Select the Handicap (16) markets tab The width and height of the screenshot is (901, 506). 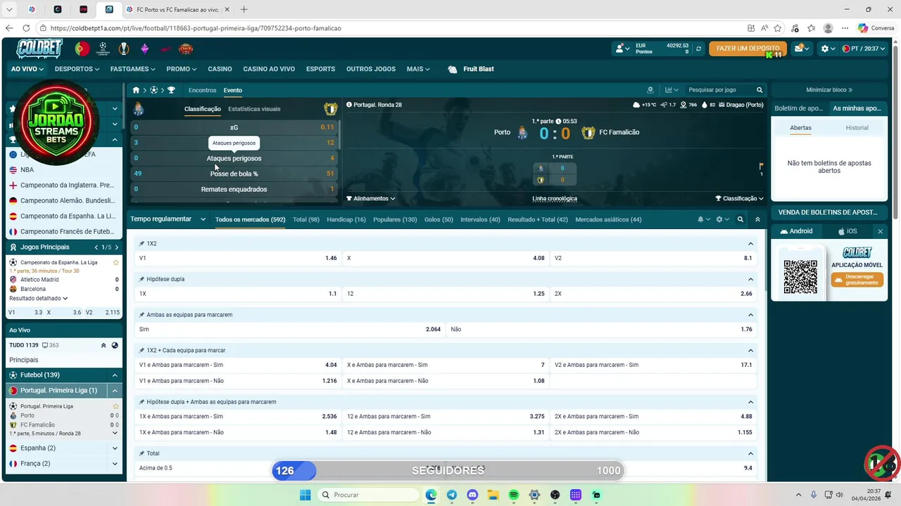[x=346, y=219]
